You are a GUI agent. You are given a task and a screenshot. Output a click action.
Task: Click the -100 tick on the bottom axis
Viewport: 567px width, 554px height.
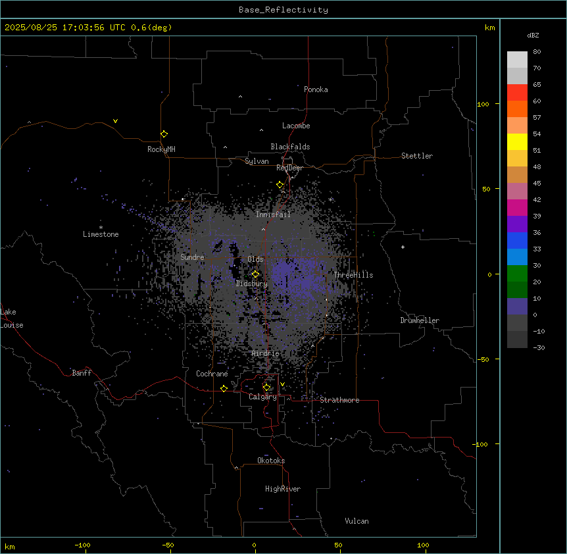coord(82,545)
